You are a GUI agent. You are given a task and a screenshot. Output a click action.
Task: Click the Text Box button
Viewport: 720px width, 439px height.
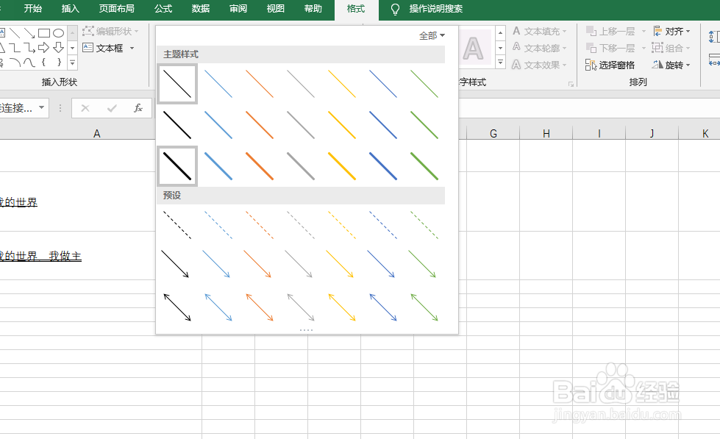pyautogui.click(x=103, y=48)
